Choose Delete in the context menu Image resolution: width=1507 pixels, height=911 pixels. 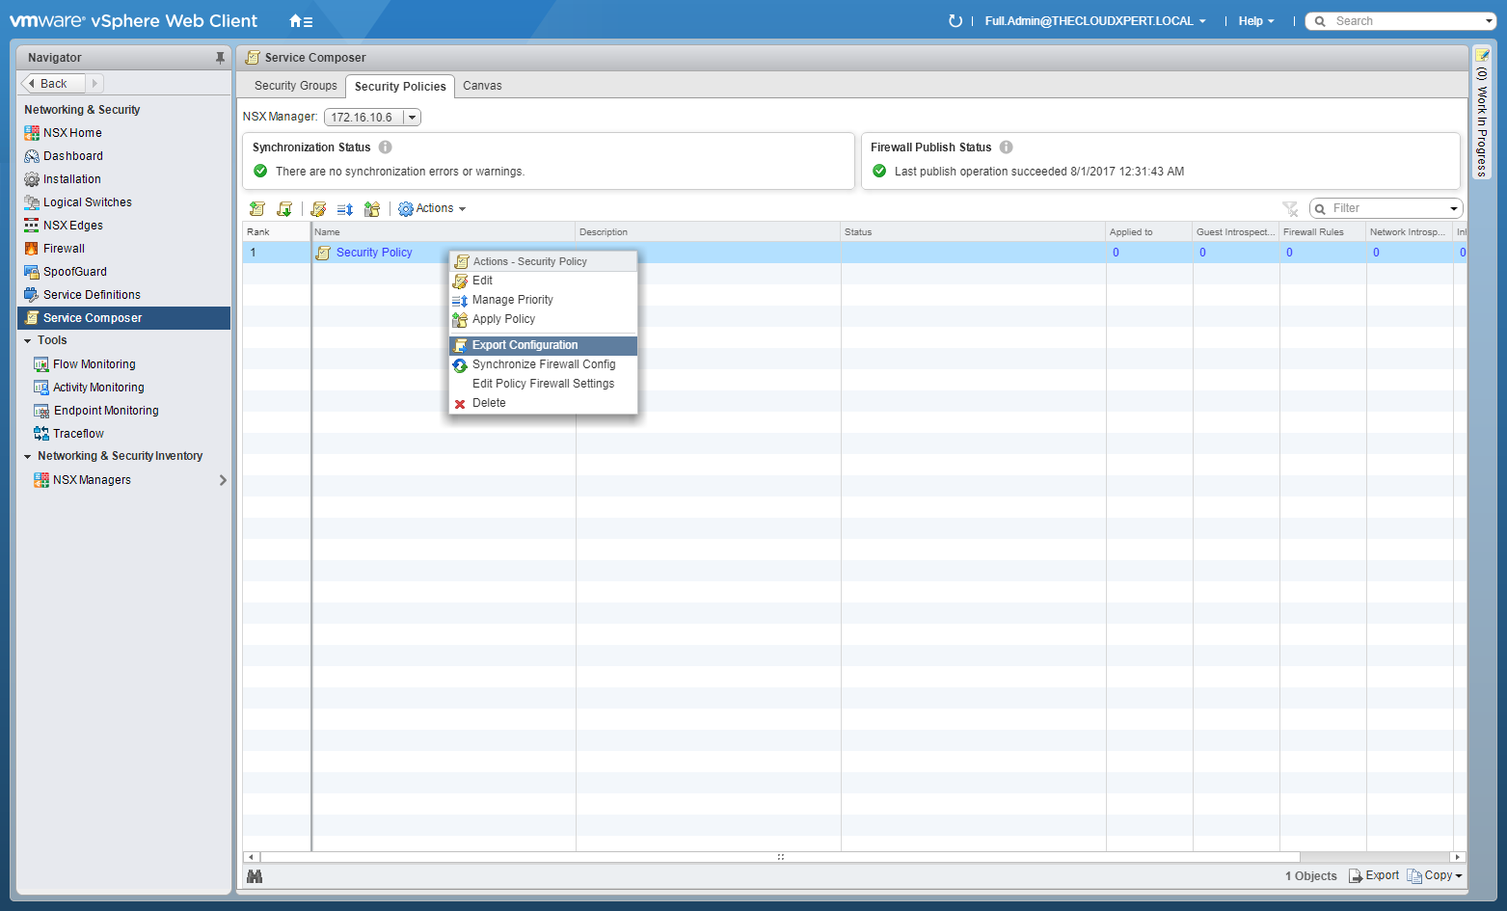(x=489, y=403)
